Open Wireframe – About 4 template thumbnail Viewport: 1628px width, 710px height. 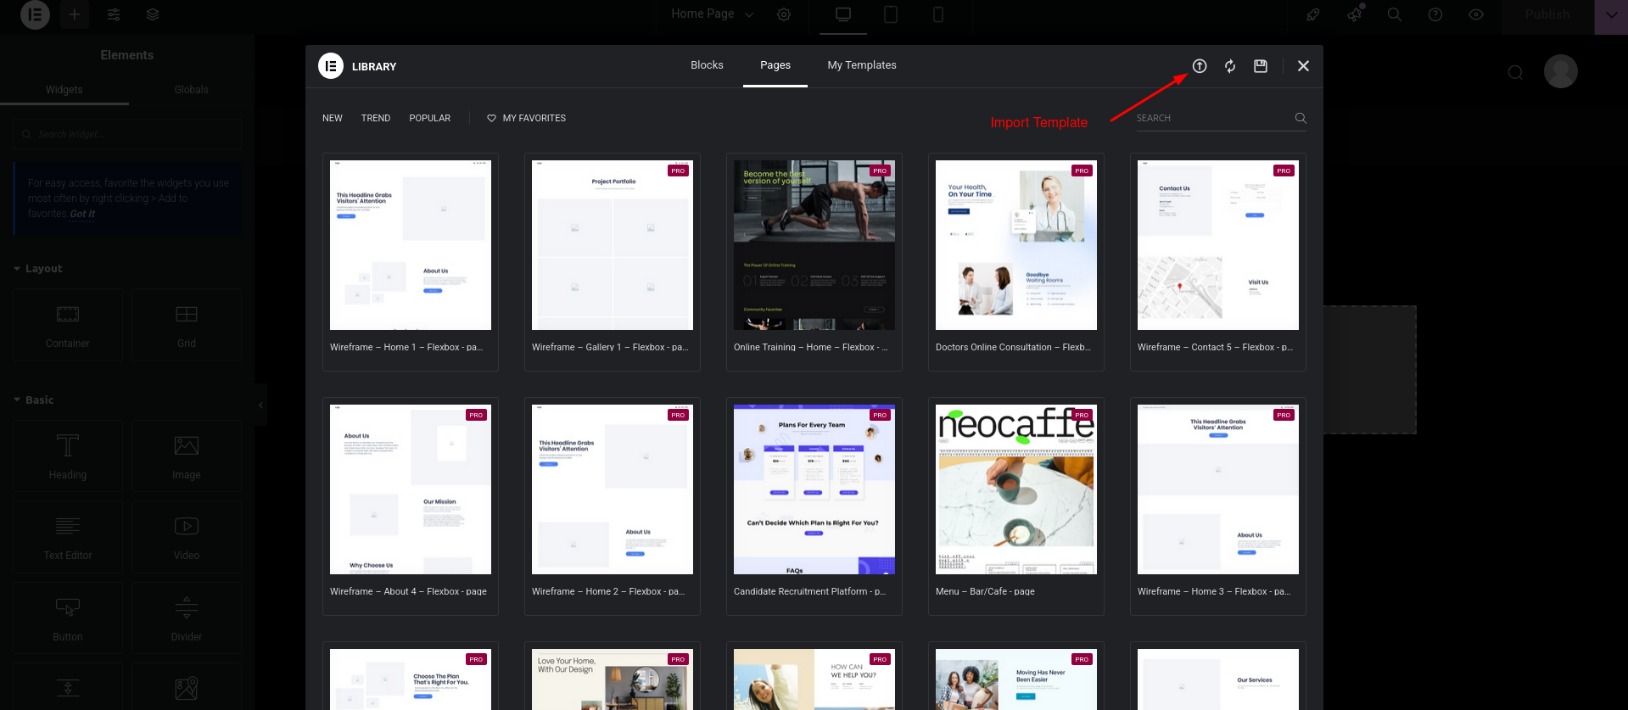pyautogui.click(x=411, y=489)
